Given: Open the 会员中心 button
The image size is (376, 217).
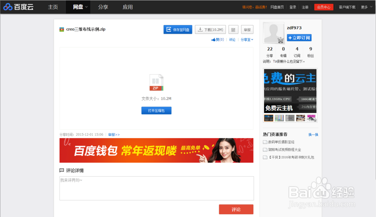Looking at the screenshot, I should (x=323, y=7).
